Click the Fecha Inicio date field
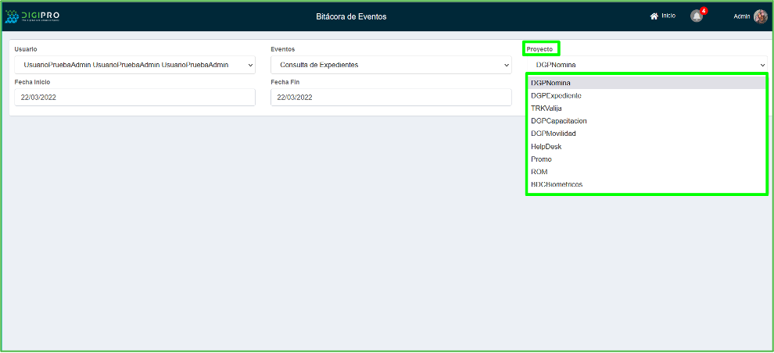 click(134, 97)
